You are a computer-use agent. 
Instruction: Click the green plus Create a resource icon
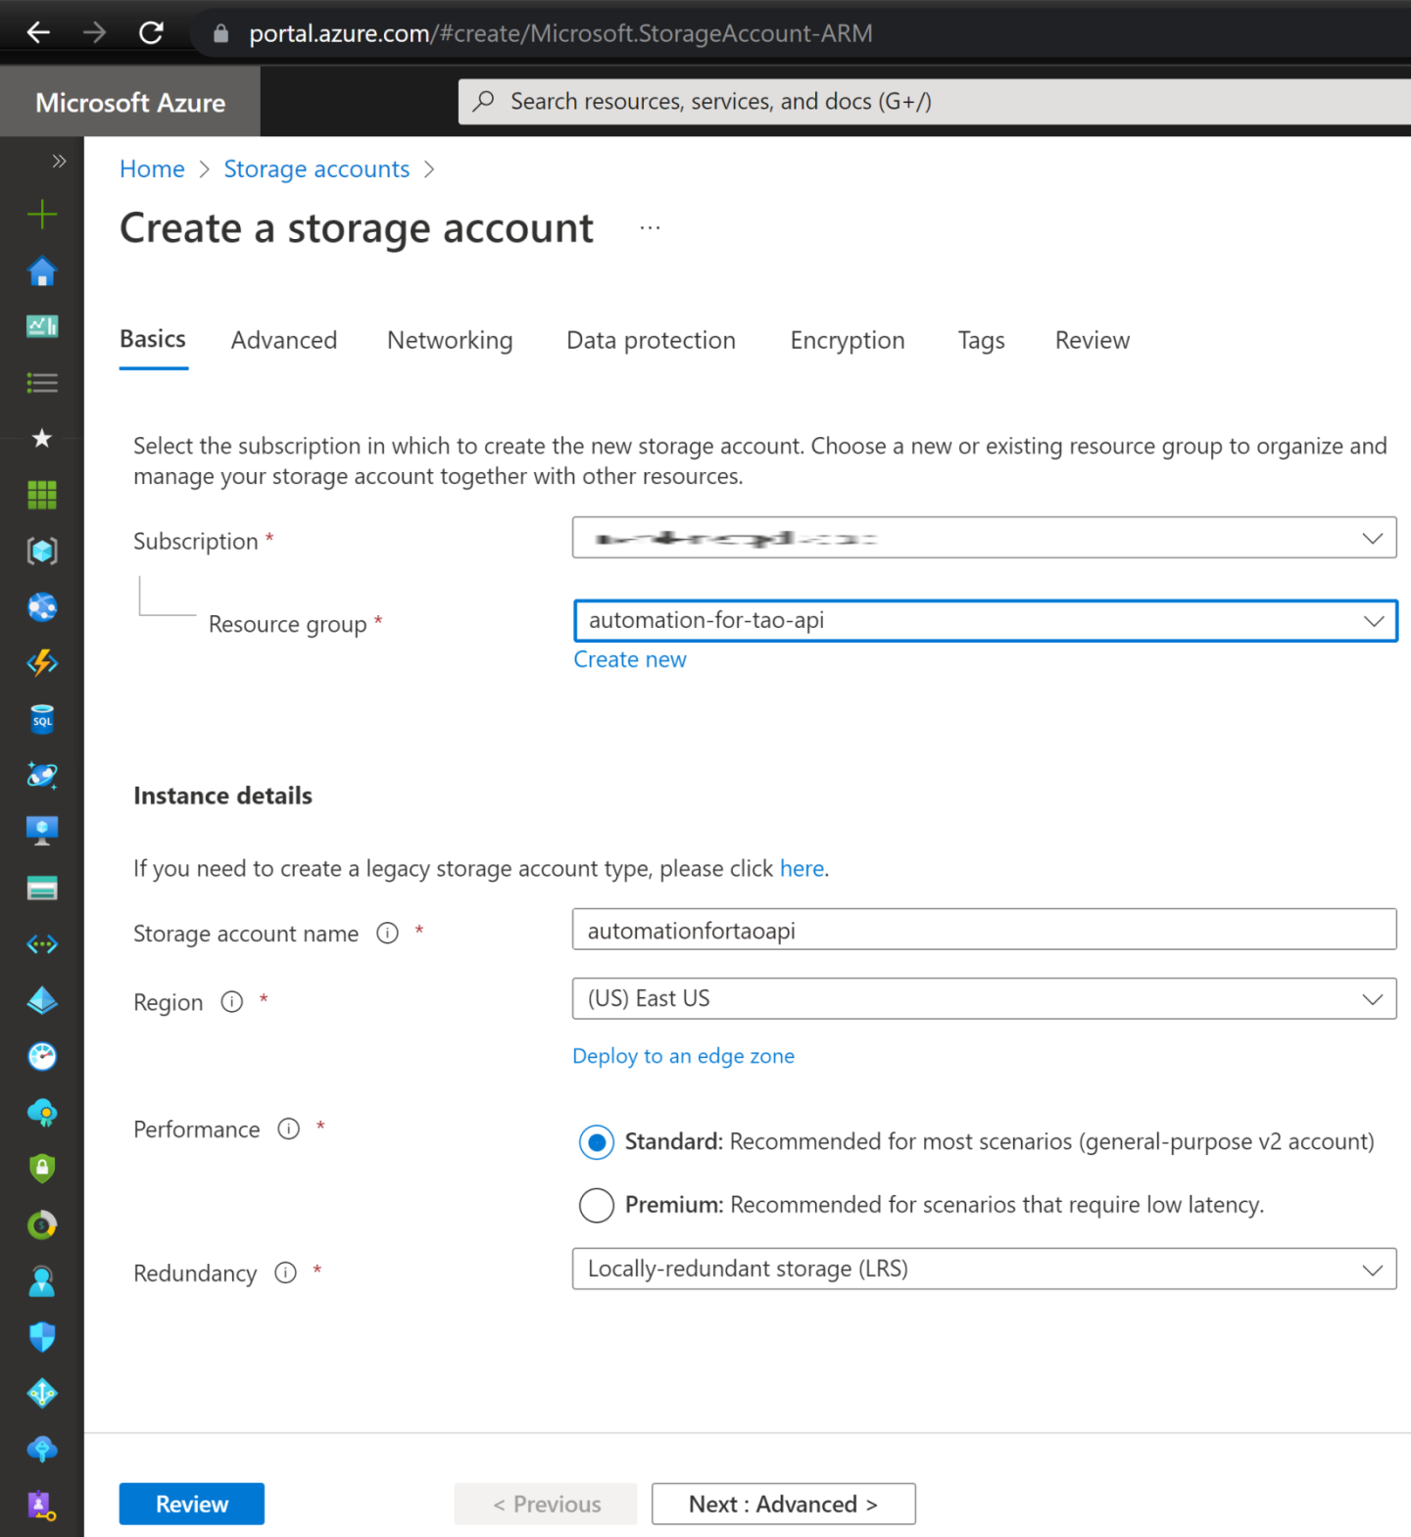click(42, 215)
